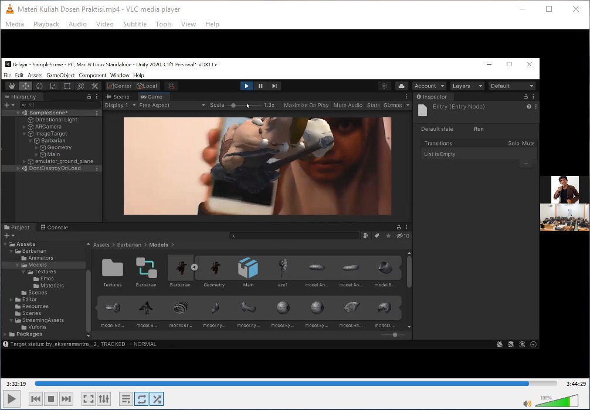590x410 pixels.
Task: Click the VLC seek bar
Action: tap(296, 384)
